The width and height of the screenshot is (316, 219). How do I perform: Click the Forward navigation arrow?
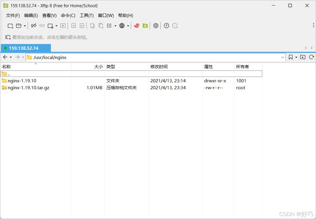[18, 57]
